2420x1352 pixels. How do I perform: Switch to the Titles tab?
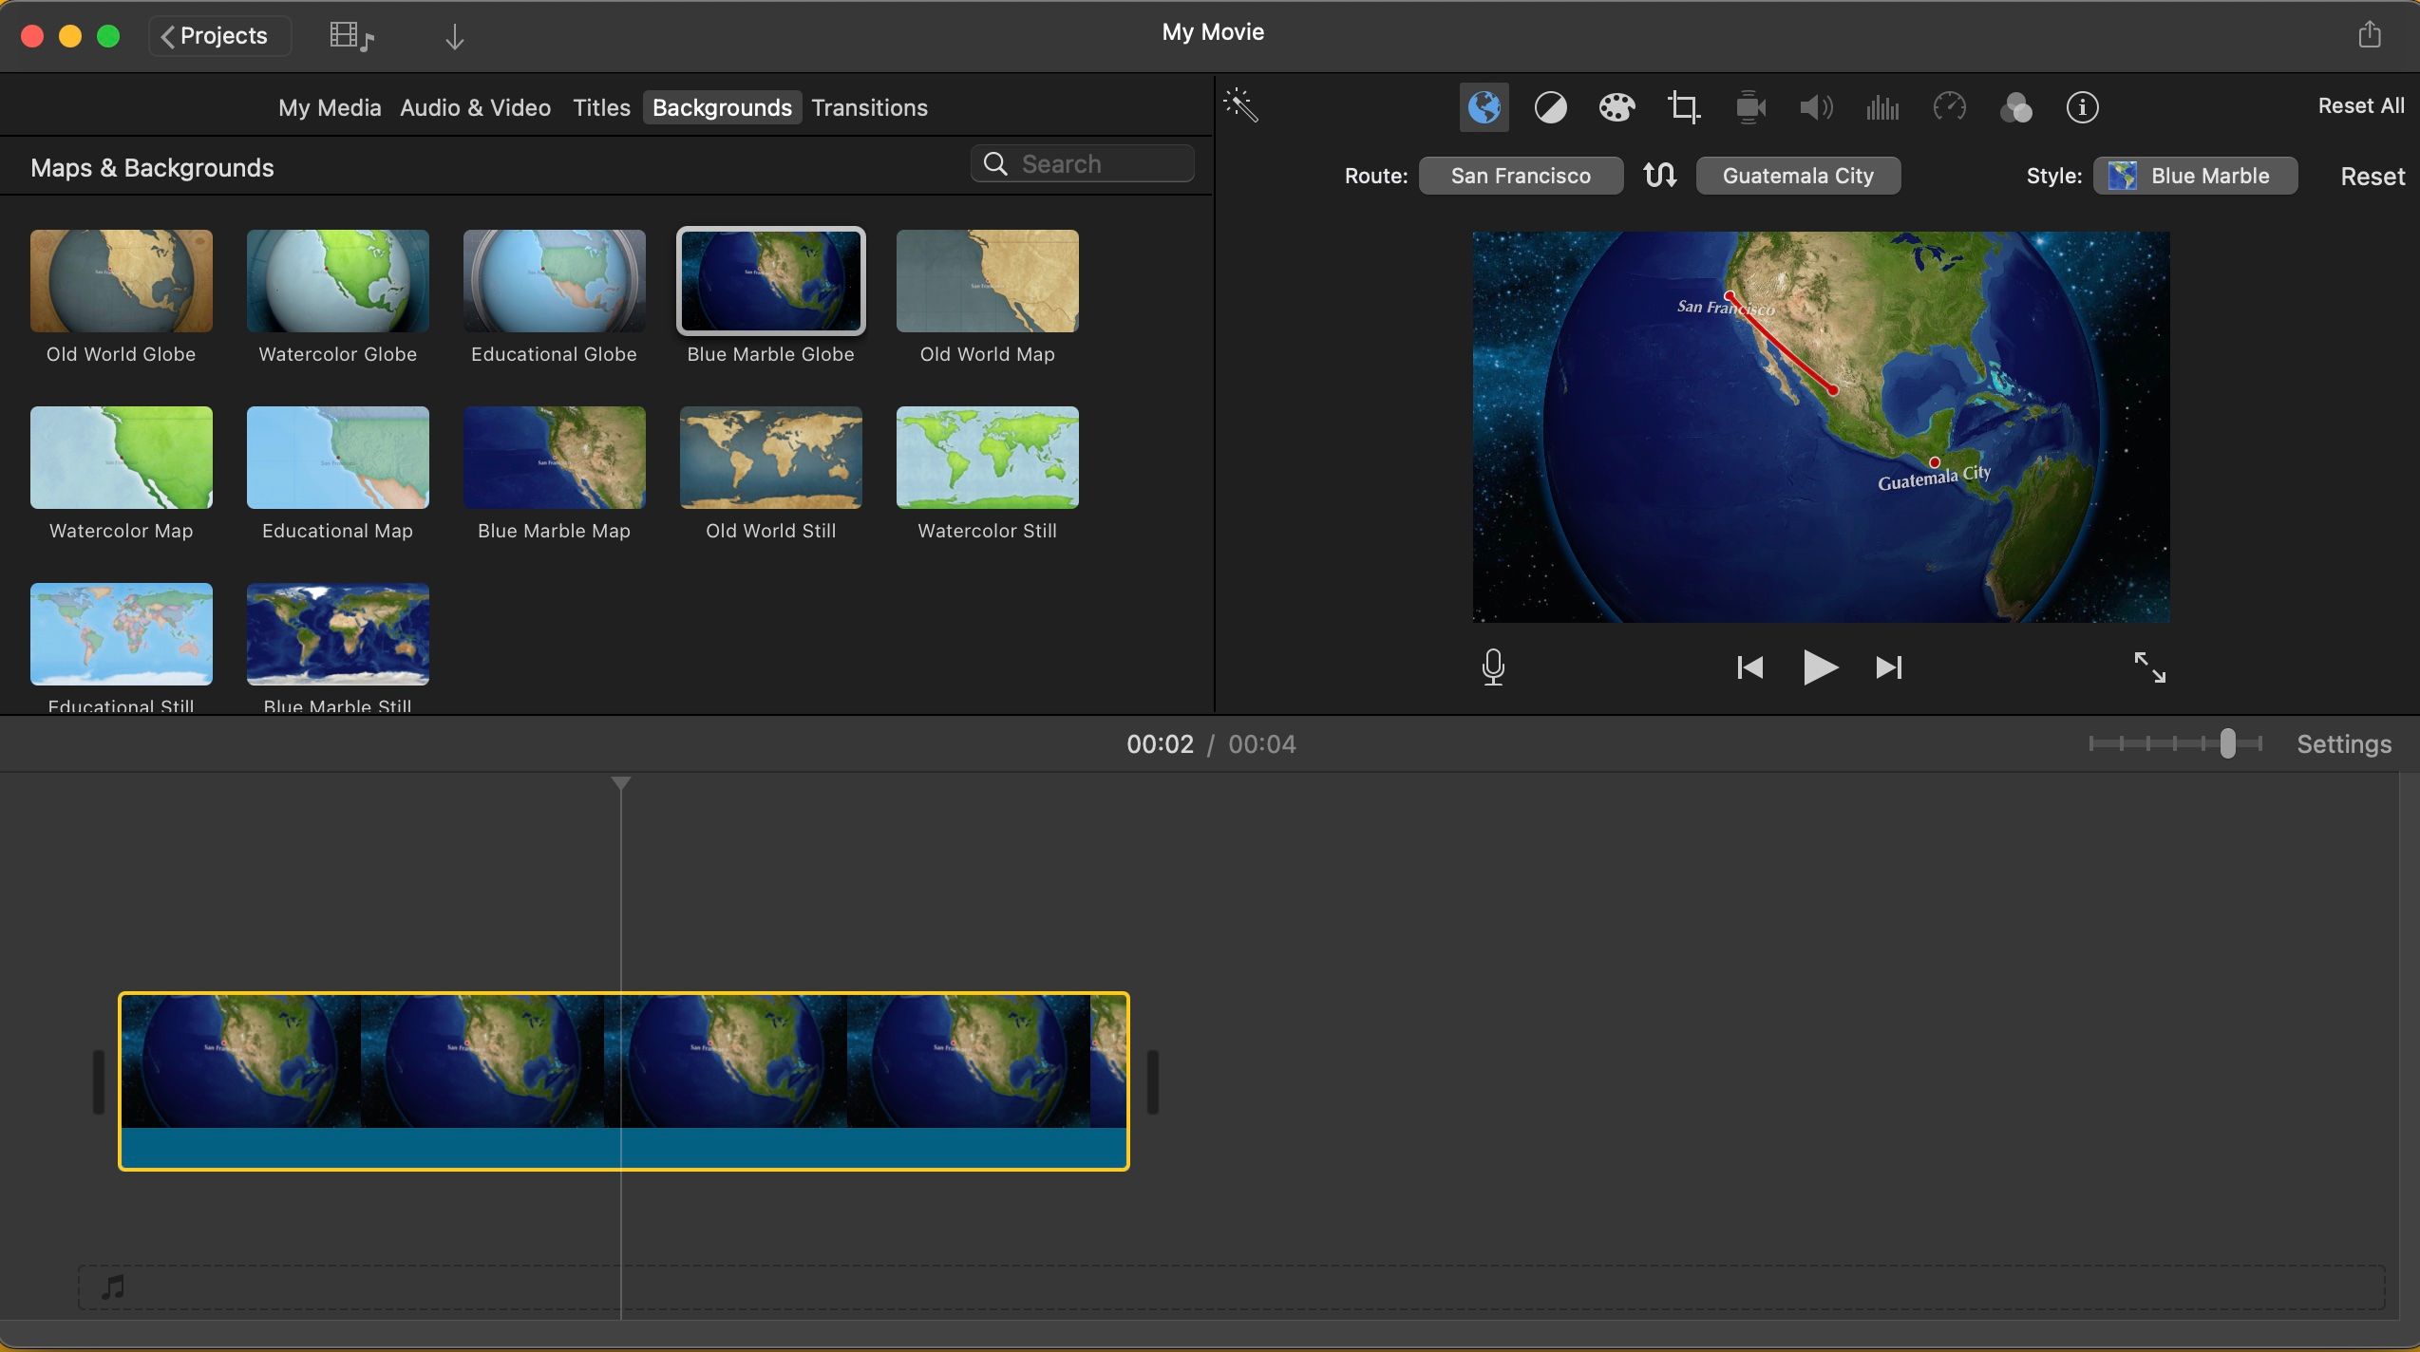[x=600, y=107]
